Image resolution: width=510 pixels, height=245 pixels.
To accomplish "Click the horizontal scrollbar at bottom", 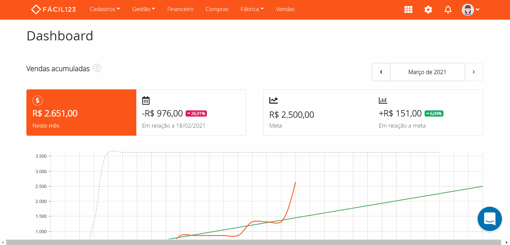I will click(x=253, y=242).
